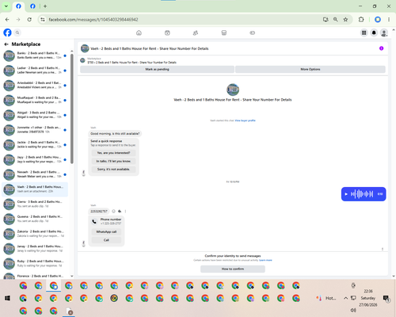The image size is (396, 317).
Task: Open Janay conversation in list
Action: point(35,249)
